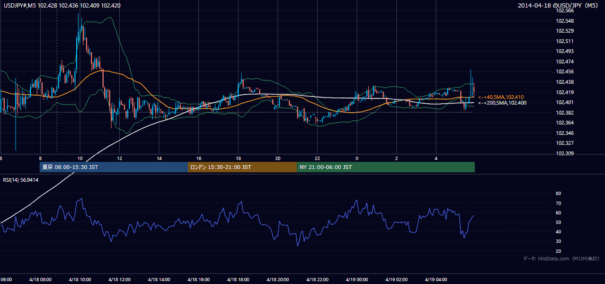Click the 4/19 00:00 time axis label
605x284 pixels.
click(357, 279)
